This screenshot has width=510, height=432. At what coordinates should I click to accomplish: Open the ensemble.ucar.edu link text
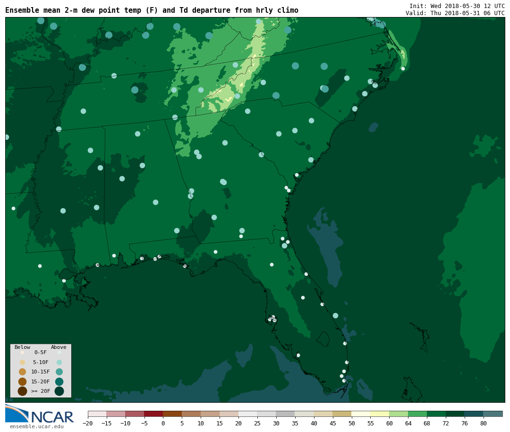[37, 426]
